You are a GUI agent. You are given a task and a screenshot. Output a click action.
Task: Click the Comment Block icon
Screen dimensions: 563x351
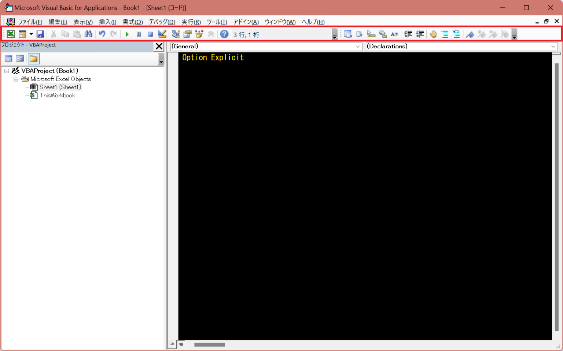445,34
